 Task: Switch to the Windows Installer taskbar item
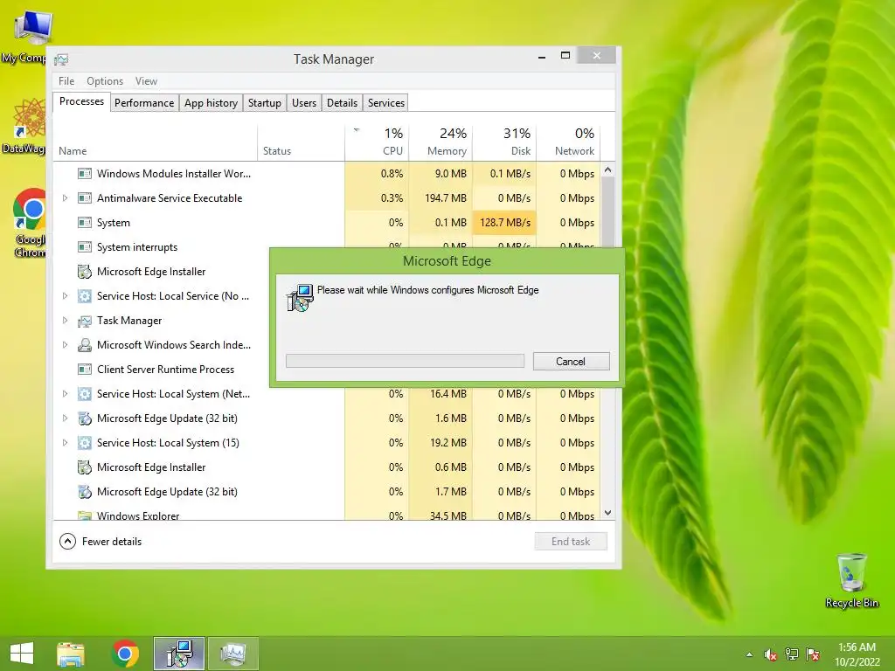179,654
